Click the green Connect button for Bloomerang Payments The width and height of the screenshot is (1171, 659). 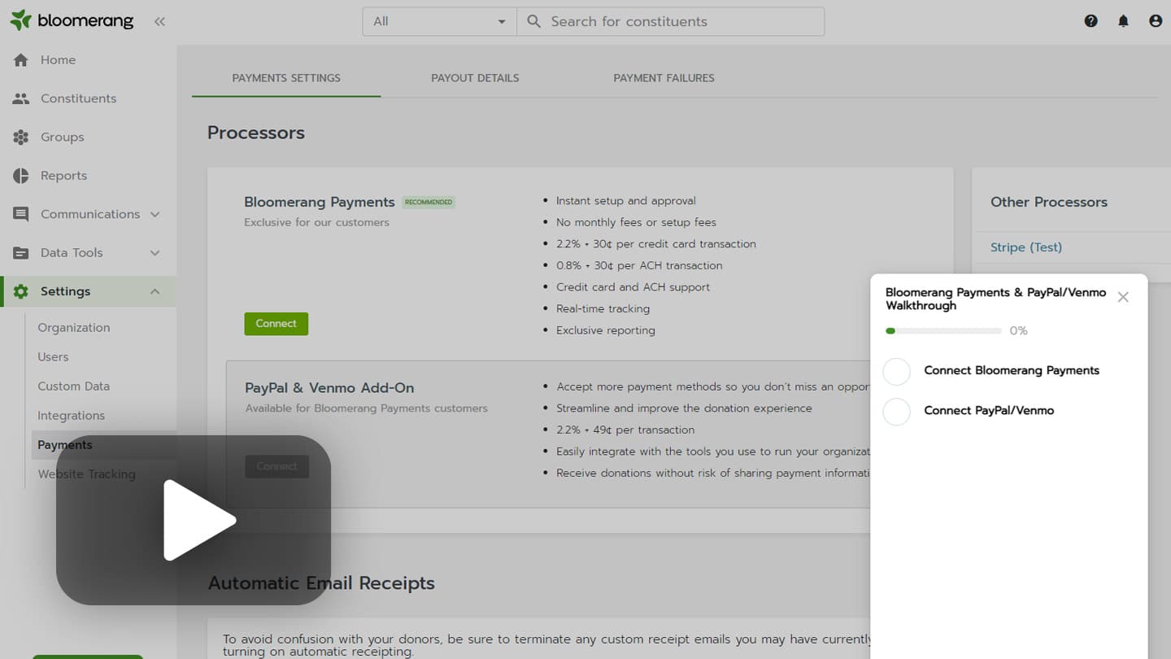276,324
